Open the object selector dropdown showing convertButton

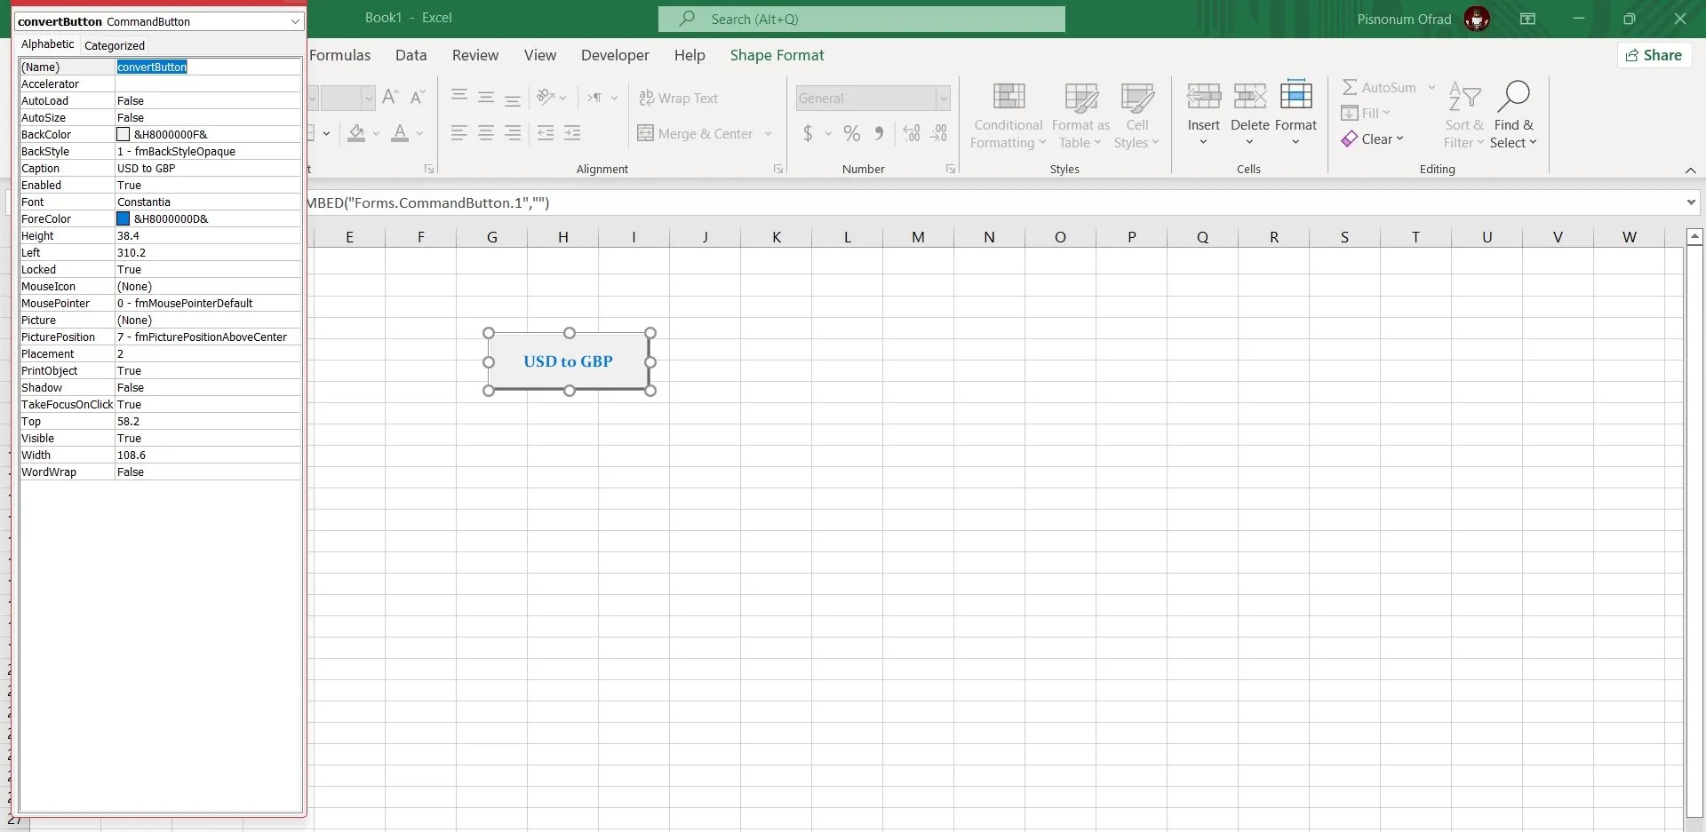295,21
